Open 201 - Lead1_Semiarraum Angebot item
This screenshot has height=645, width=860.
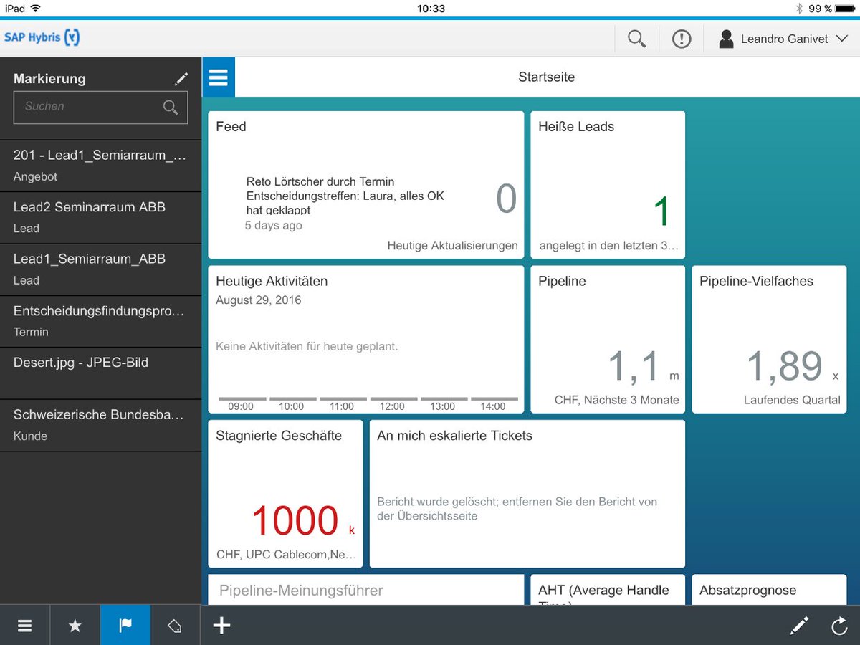(x=100, y=166)
